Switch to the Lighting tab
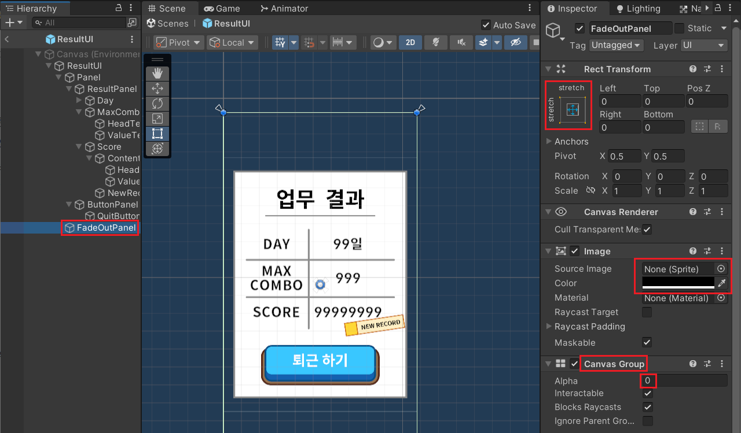The image size is (741, 433). pyautogui.click(x=639, y=8)
